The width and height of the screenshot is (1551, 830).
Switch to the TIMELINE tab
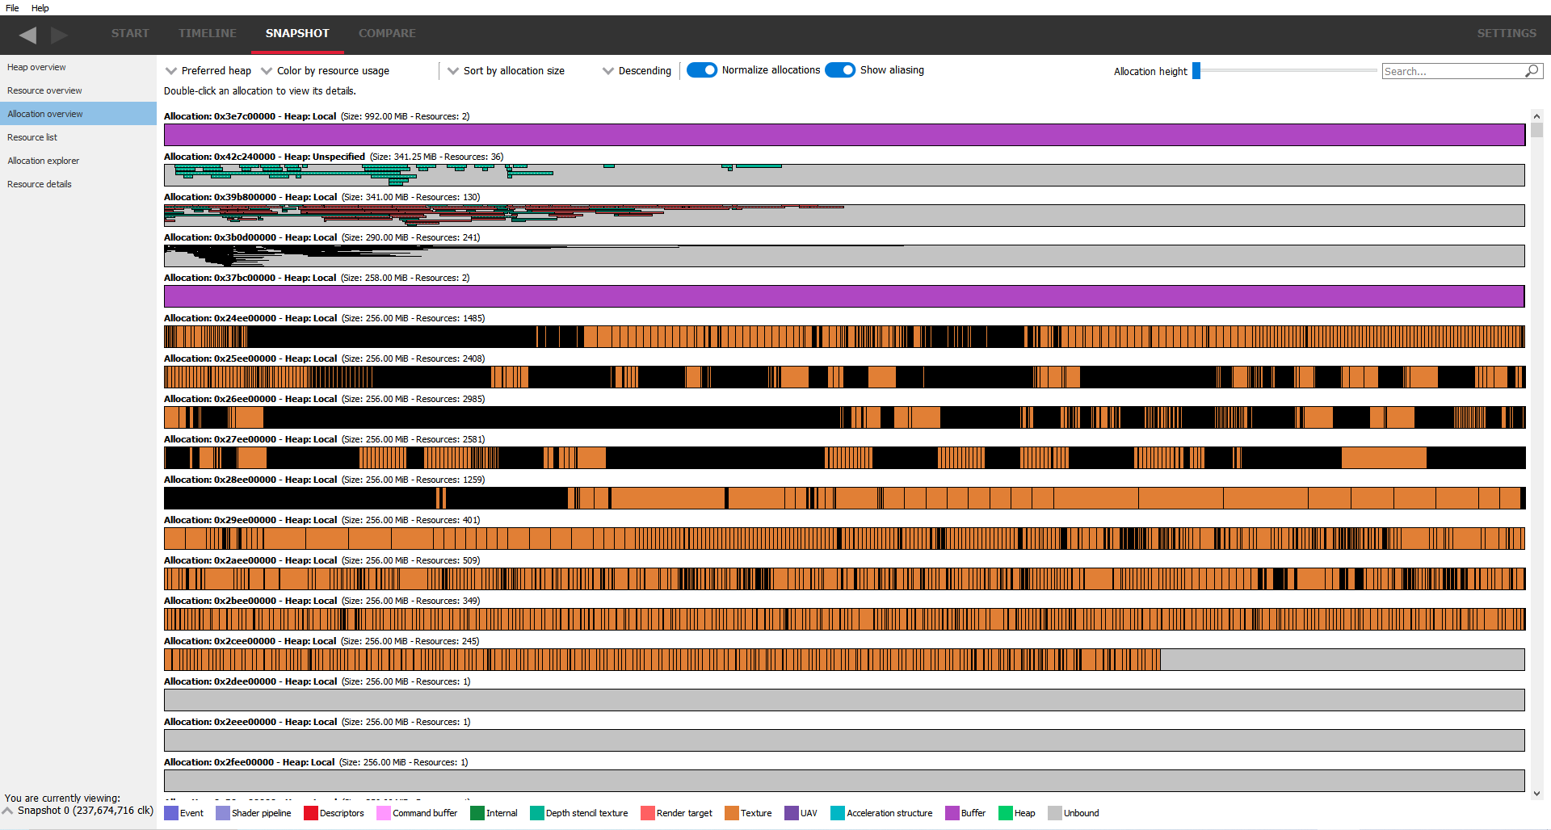208,34
